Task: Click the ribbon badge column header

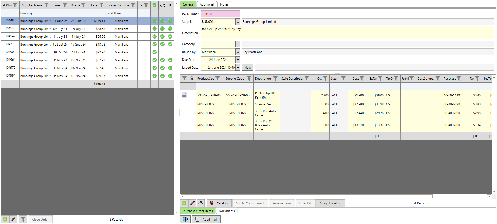Action: click(x=192, y=78)
